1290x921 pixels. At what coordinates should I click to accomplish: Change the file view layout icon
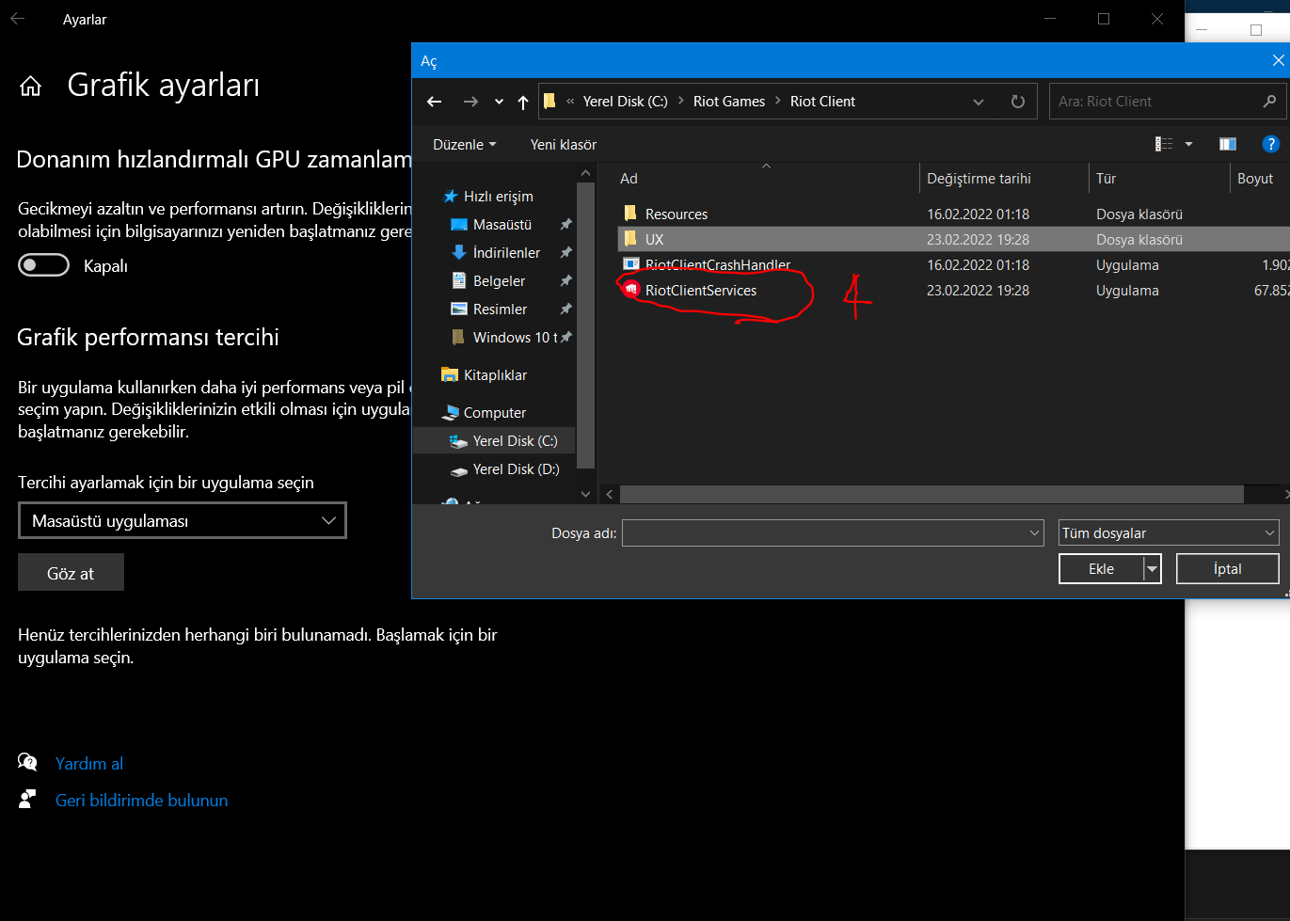(1164, 144)
